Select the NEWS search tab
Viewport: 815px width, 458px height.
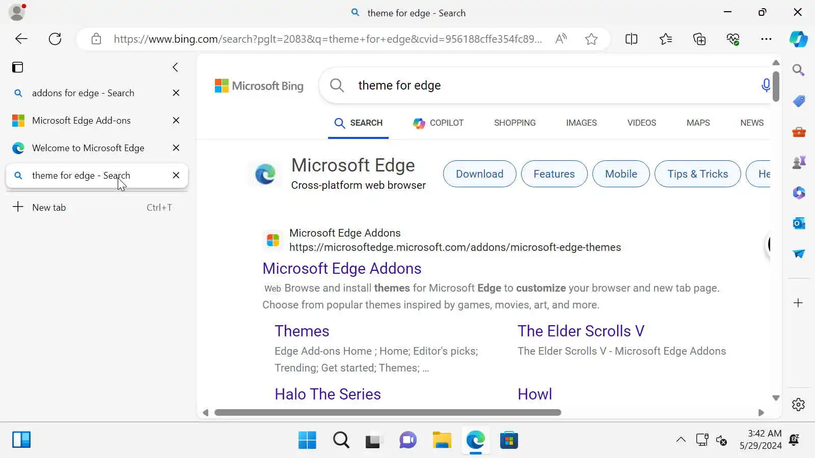tap(752, 123)
